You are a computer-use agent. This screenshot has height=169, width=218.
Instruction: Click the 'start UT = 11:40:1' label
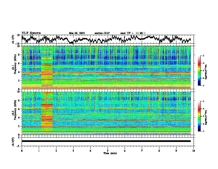[x=133, y=33]
